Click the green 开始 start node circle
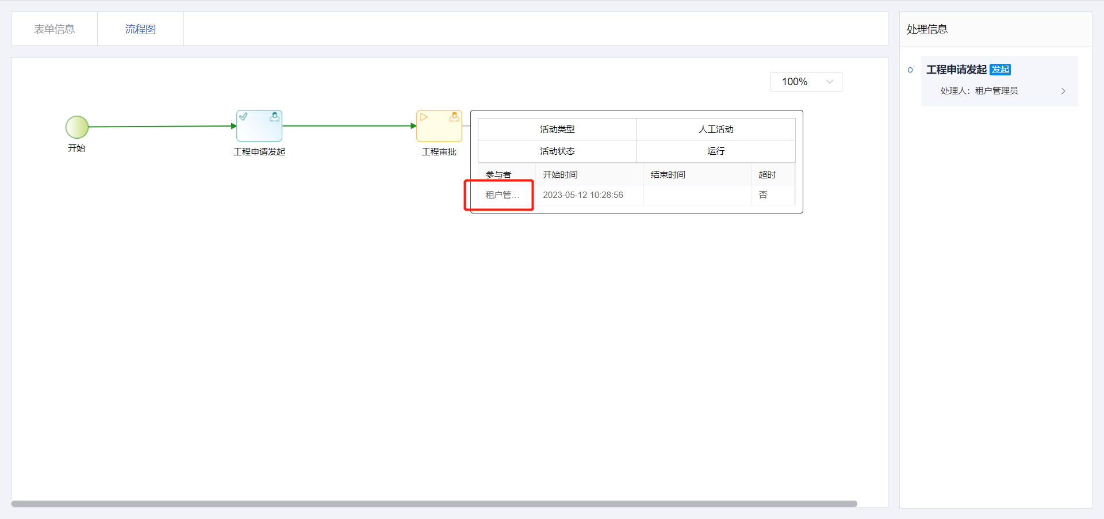Viewport: 1104px width, 519px height. tap(76, 127)
